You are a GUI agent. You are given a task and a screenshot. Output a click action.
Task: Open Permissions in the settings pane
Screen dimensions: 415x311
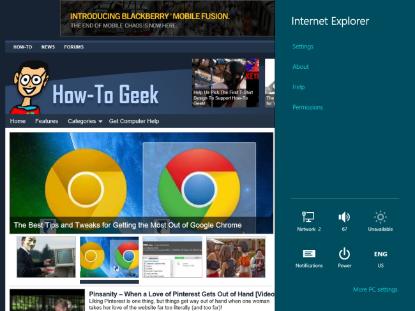coord(308,107)
